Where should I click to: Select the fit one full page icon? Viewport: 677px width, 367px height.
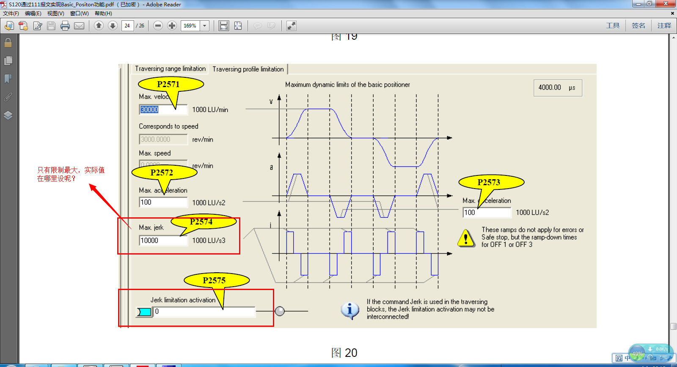[238, 26]
